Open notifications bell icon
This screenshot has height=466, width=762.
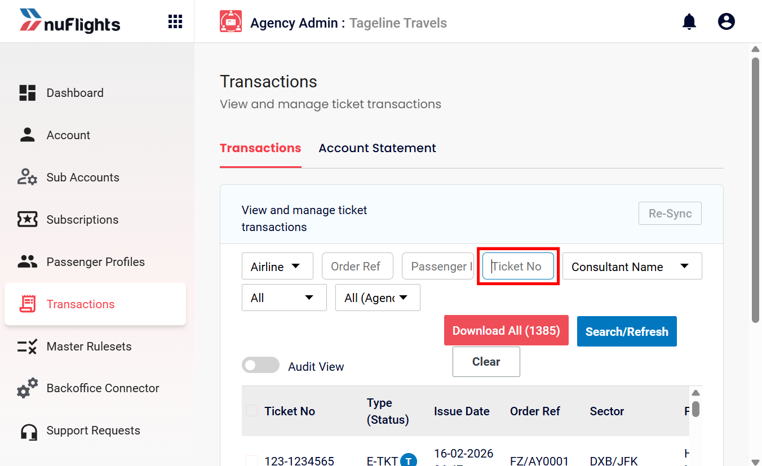tap(689, 22)
